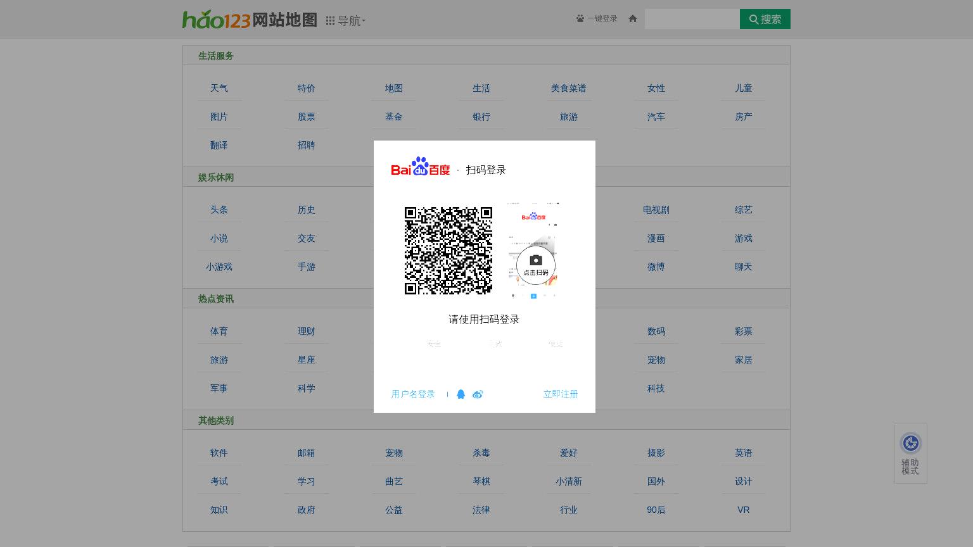Open the 体育 link
This screenshot has width=973, height=547.
[x=219, y=331]
